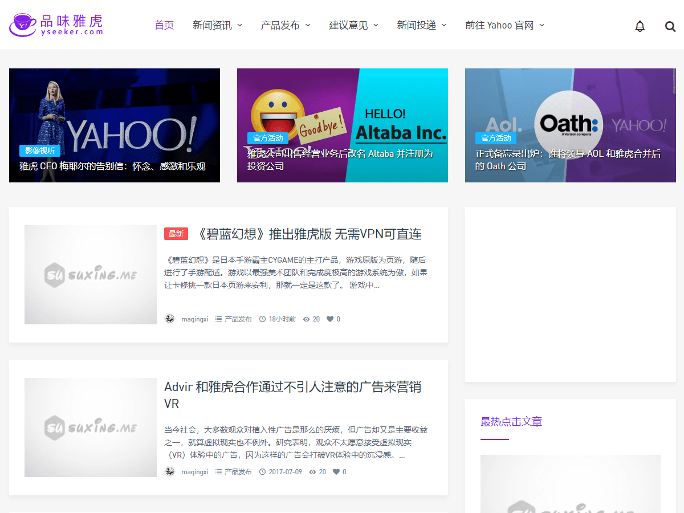Click the 2017-07-09 date
The image size is (684, 513).
[286, 472]
